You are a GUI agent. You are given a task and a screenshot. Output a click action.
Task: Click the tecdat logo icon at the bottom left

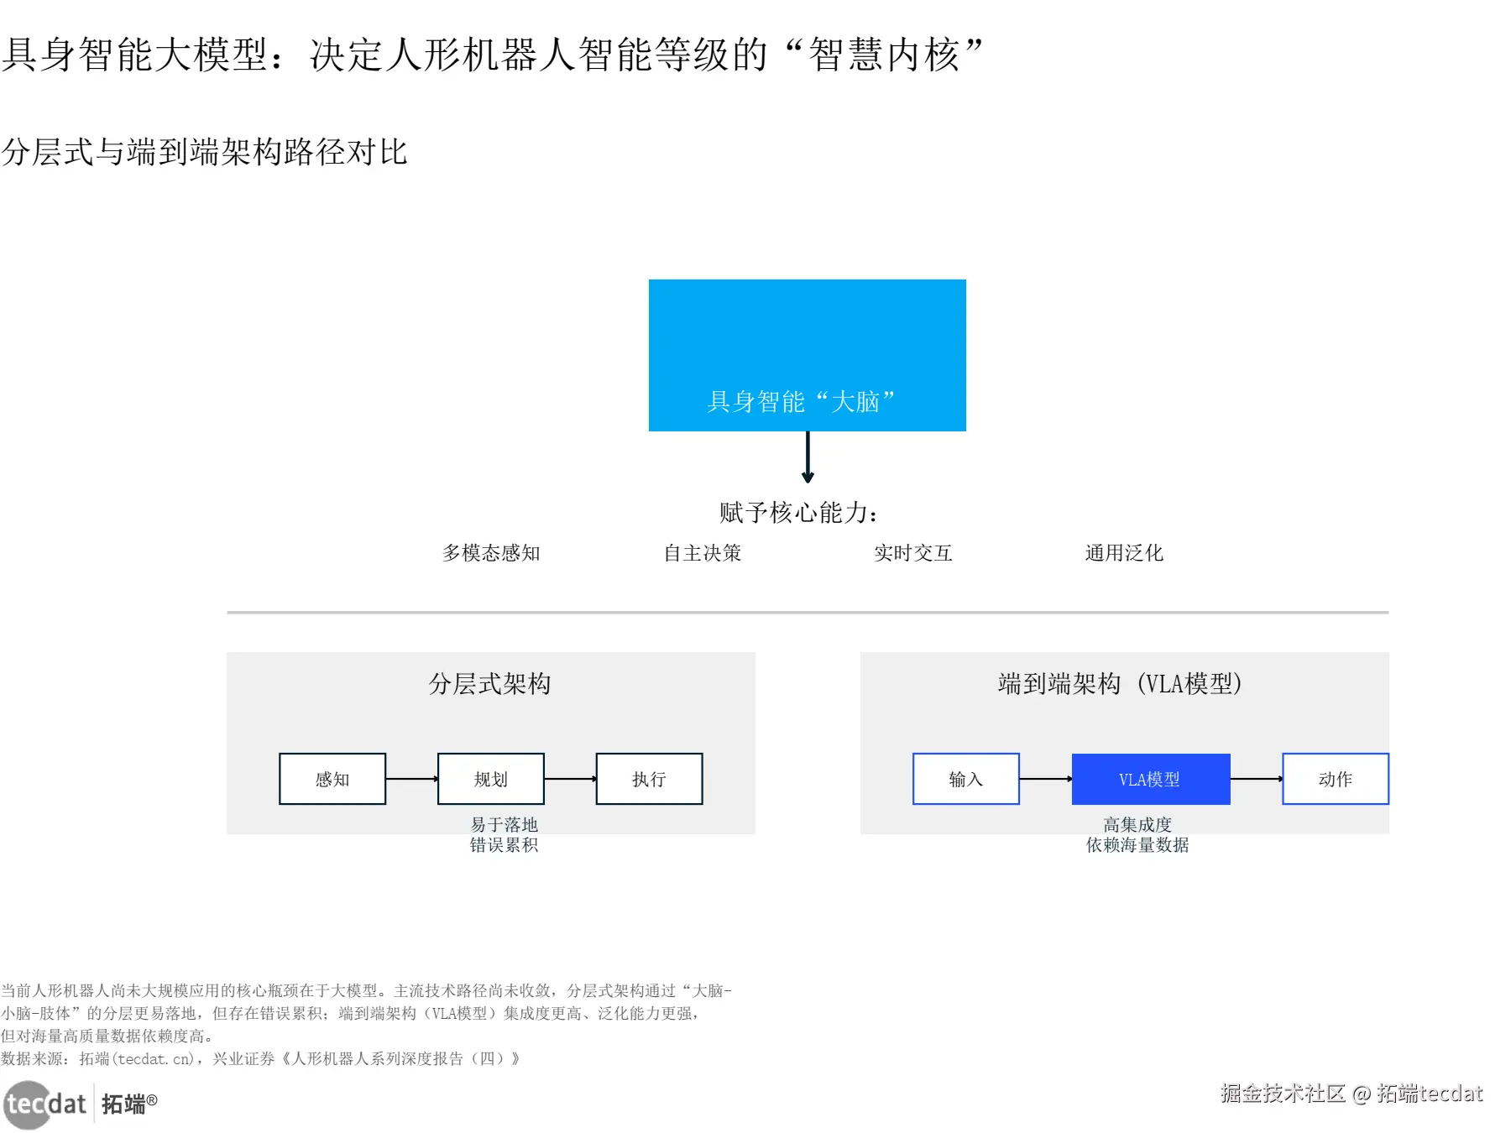tap(45, 1104)
